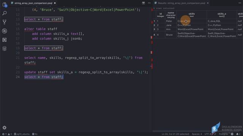Viewport: 243px width, 136px height.
Task: Click Ln 24, Col 21 cursor position
Action: pos(175,134)
